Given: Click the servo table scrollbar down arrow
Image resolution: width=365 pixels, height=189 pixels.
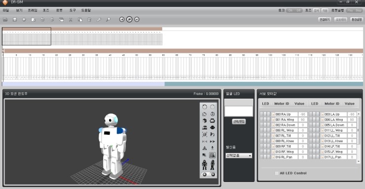Looking at the screenshot, I should [358, 161].
